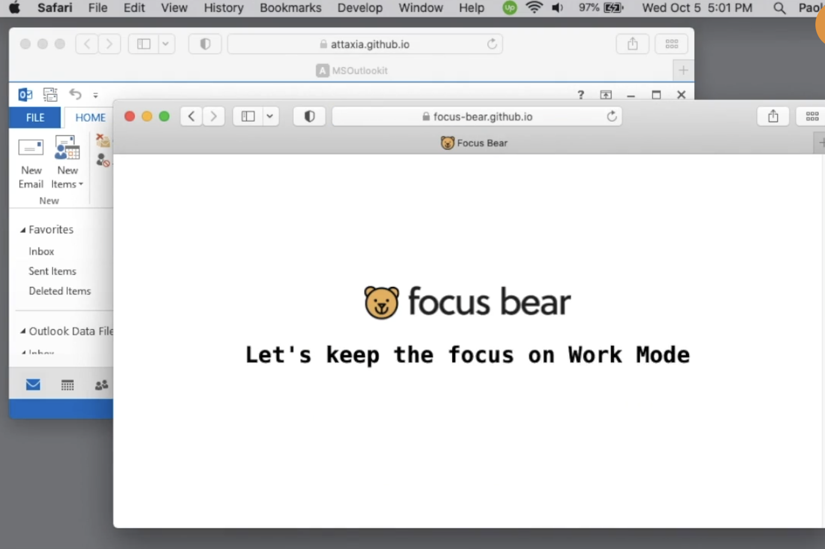Select the Mail view envelope icon
The height and width of the screenshot is (549, 825).
pyautogui.click(x=33, y=385)
